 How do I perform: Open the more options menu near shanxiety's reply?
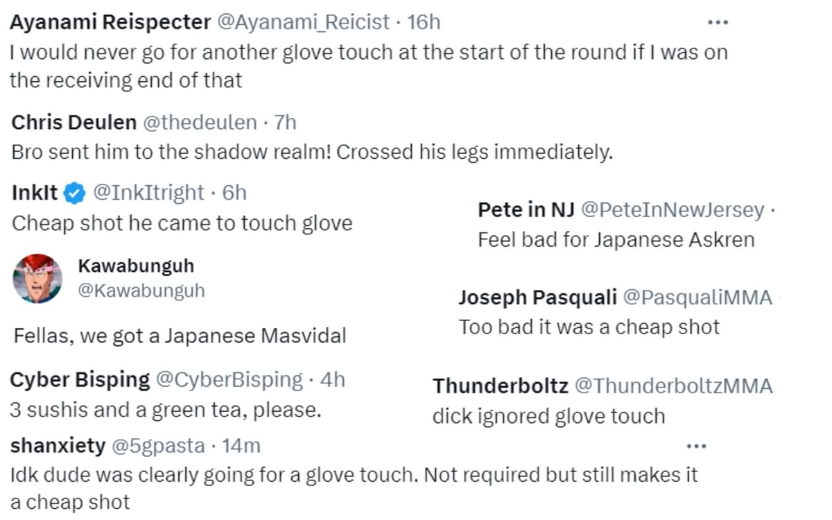[695, 447]
